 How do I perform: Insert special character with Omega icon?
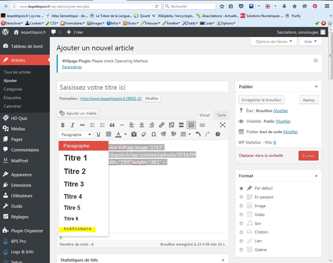point(154,134)
